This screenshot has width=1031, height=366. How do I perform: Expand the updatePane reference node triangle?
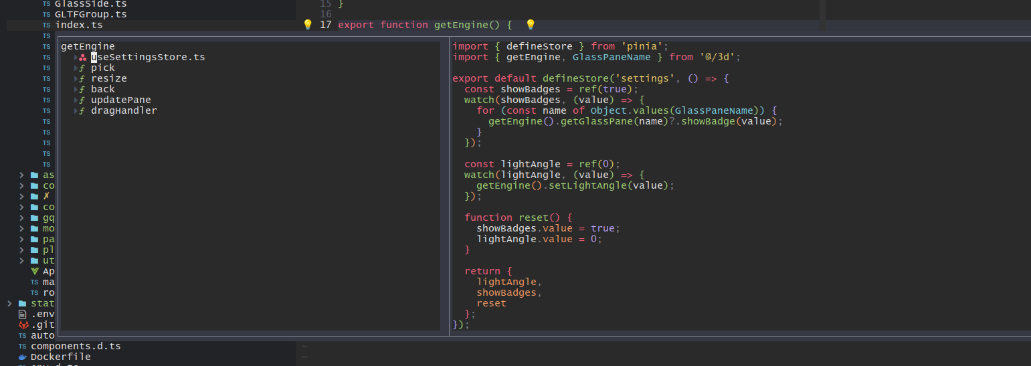76,100
